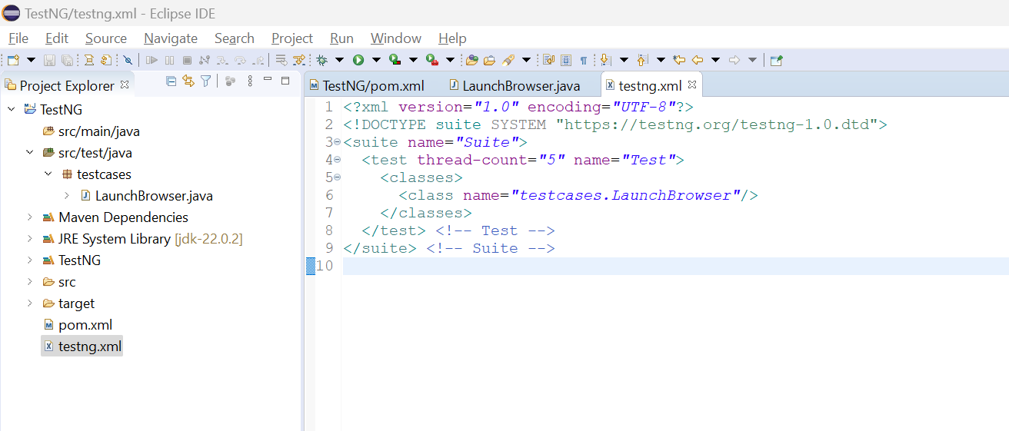Launch Debug with the bug icon
This screenshot has width=1009, height=431.
(321, 60)
